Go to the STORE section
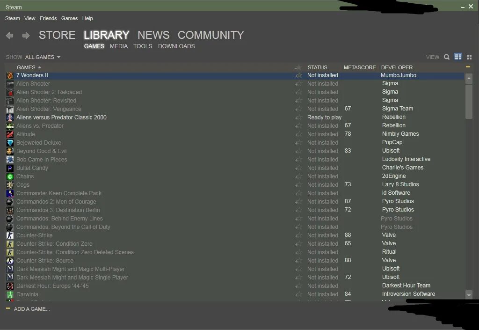The width and height of the screenshot is (479, 330). coord(57,35)
